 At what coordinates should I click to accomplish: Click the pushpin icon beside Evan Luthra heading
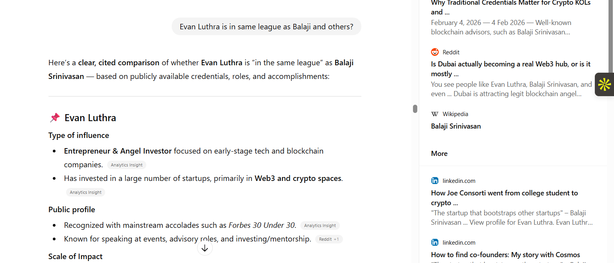tap(54, 117)
